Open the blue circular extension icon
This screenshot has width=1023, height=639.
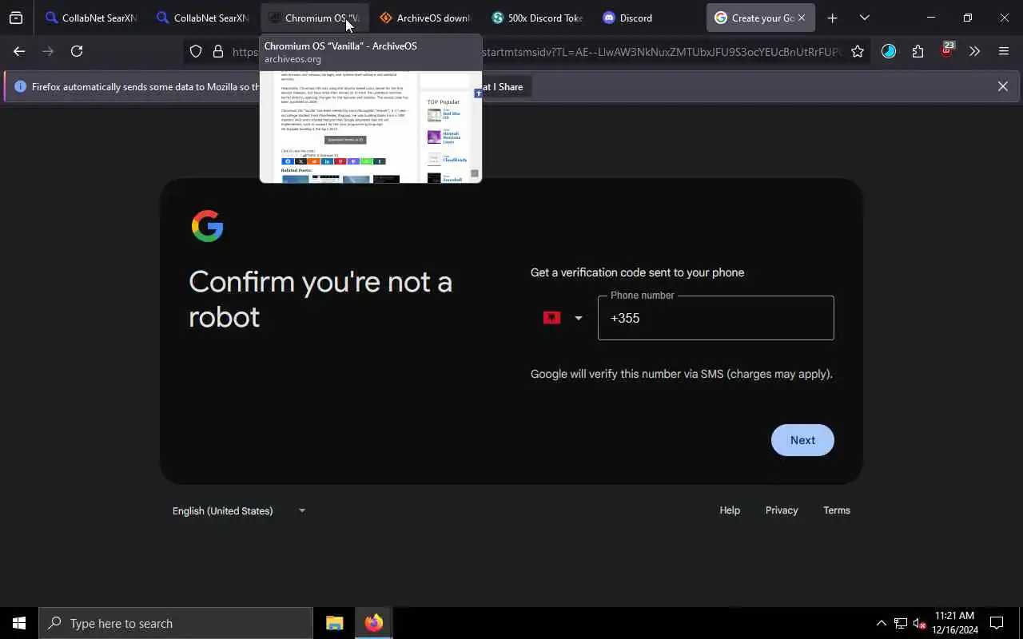pyautogui.click(x=889, y=51)
